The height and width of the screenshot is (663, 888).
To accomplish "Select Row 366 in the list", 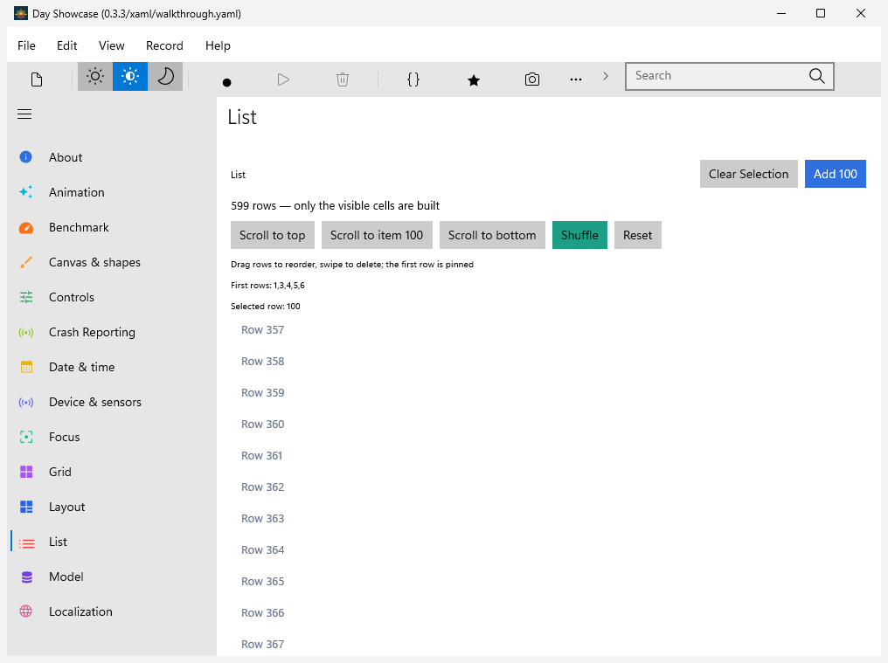I will coord(549,612).
